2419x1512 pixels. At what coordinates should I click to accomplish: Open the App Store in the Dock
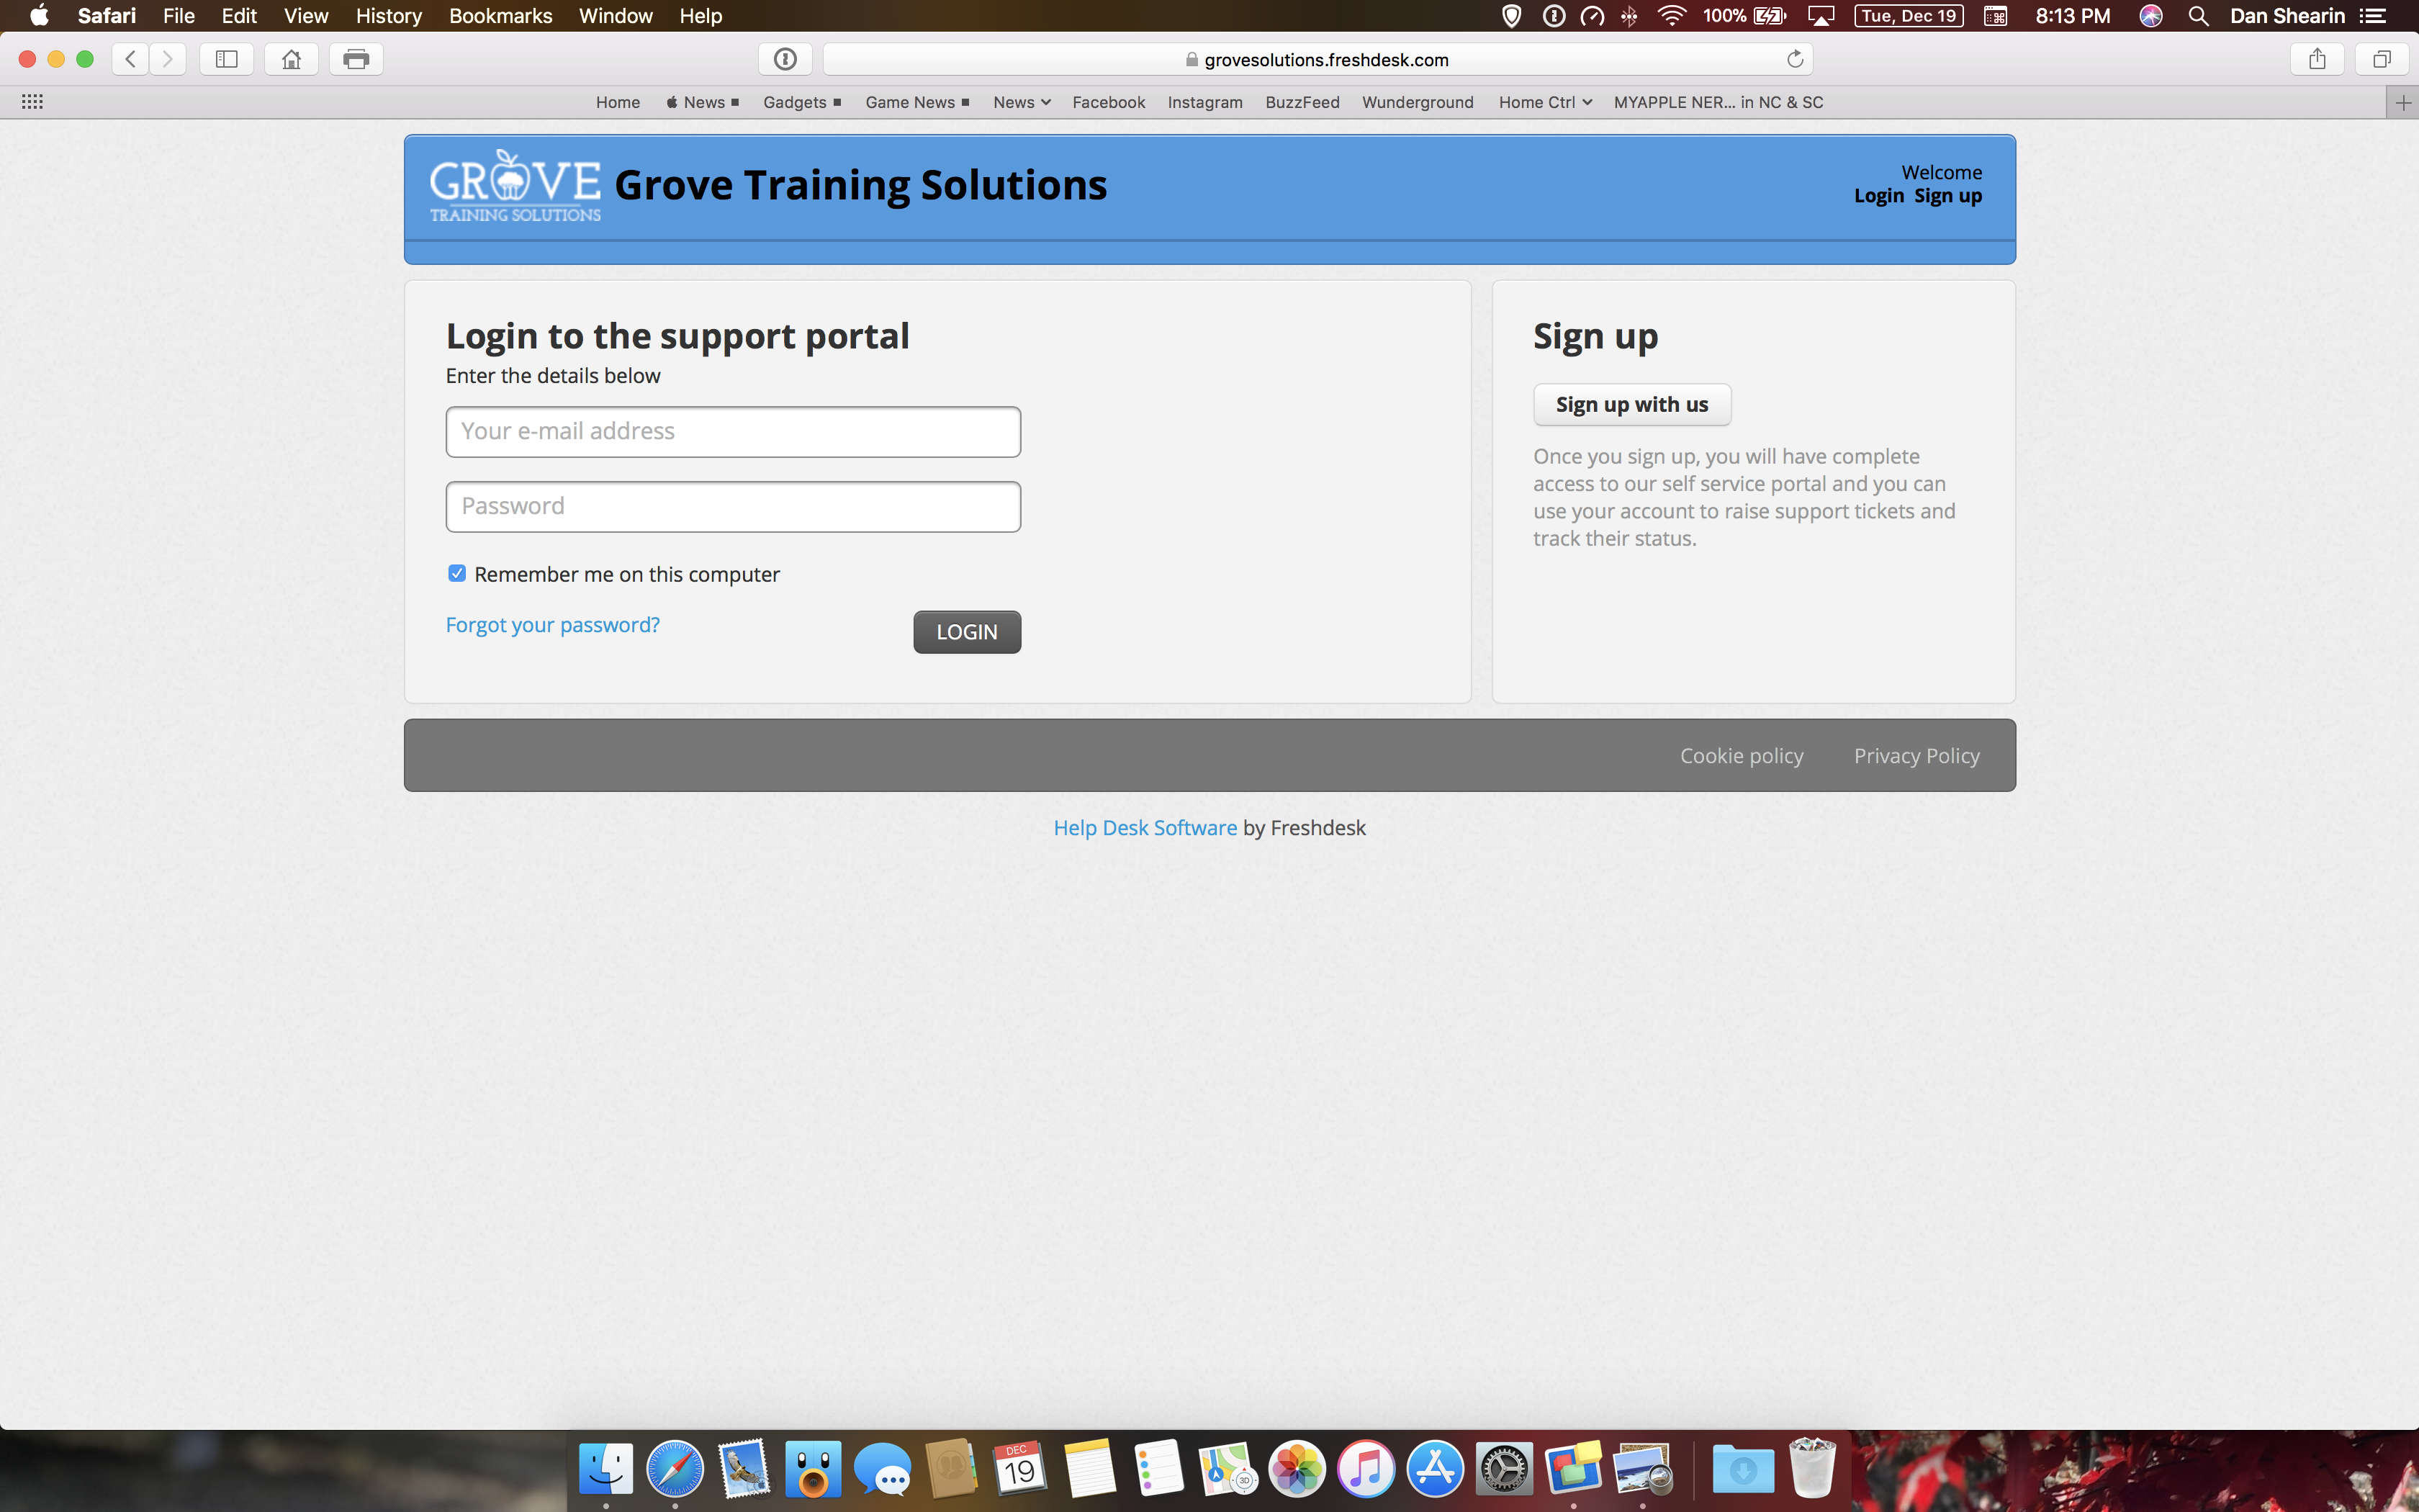[x=1434, y=1468]
